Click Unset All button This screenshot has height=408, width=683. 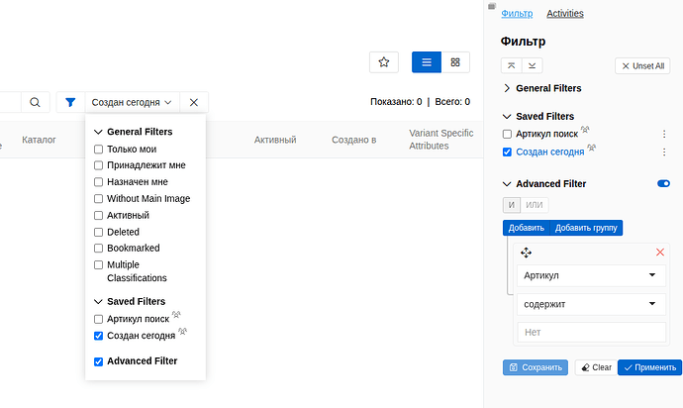point(642,65)
